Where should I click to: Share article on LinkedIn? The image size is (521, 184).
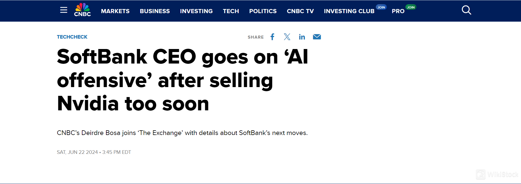(x=302, y=37)
